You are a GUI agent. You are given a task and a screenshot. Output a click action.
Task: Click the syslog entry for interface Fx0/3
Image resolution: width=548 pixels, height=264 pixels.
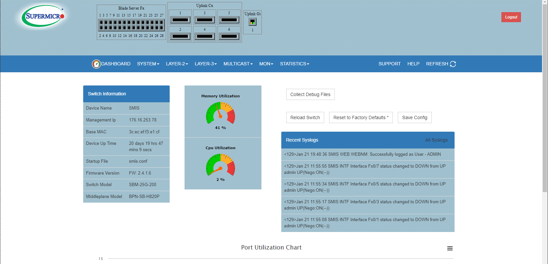coord(368,205)
